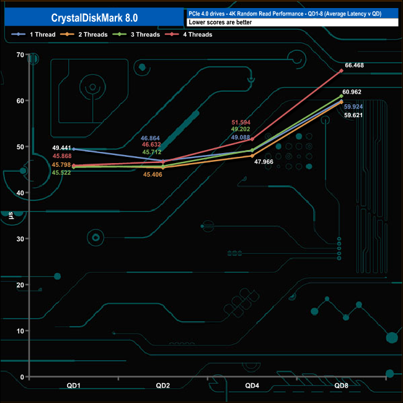Click the 45.712 data label
This screenshot has width=403, height=403.
[152, 152]
